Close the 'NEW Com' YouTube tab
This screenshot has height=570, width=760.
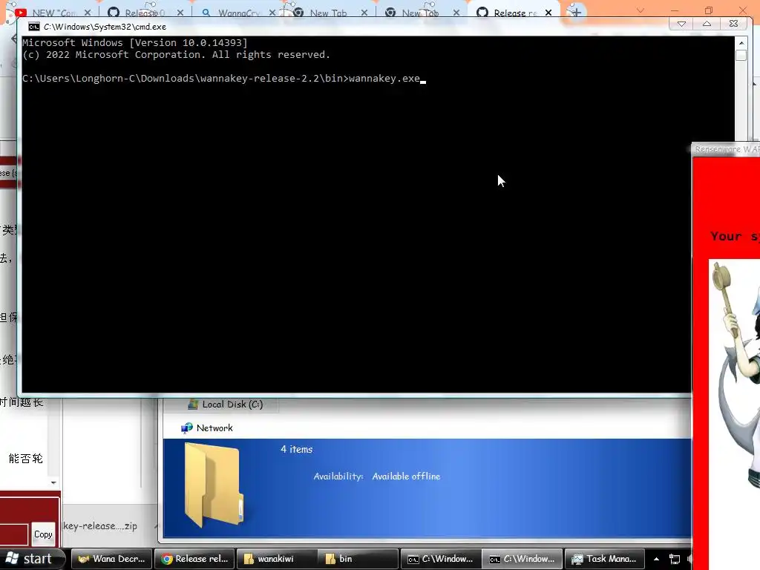pos(88,13)
